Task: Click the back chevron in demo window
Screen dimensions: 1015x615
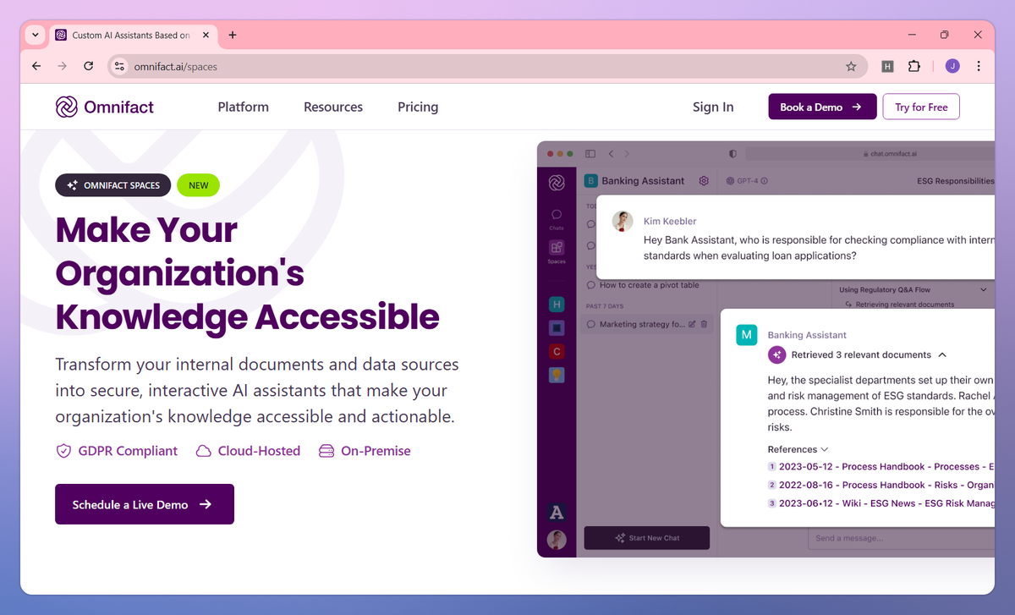Action: [x=611, y=154]
